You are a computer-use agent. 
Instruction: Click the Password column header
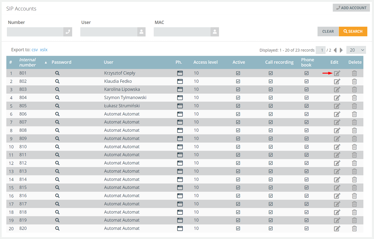[x=61, y=62]
